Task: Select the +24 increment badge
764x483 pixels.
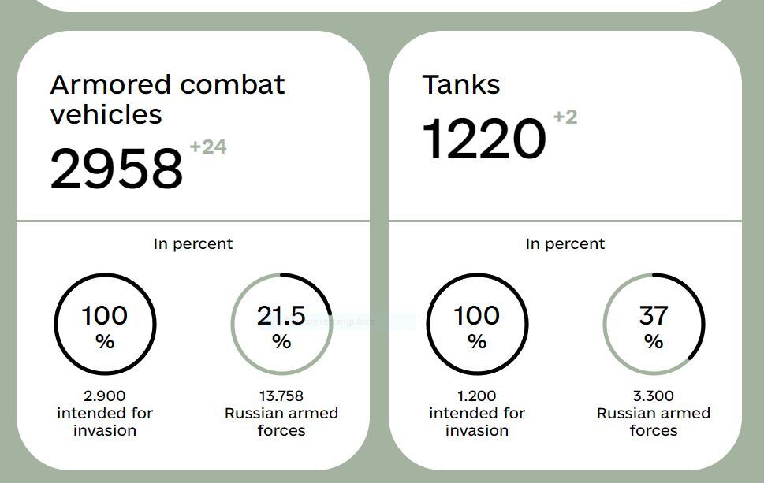Action: pyautogui.click(x=208, y=147)
